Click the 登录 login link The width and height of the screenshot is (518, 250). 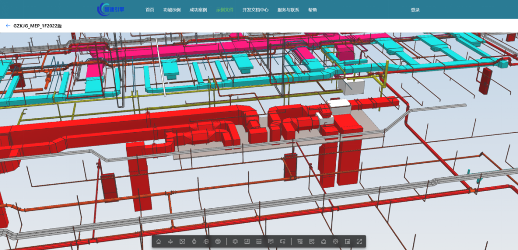click(x=415, y=10)
